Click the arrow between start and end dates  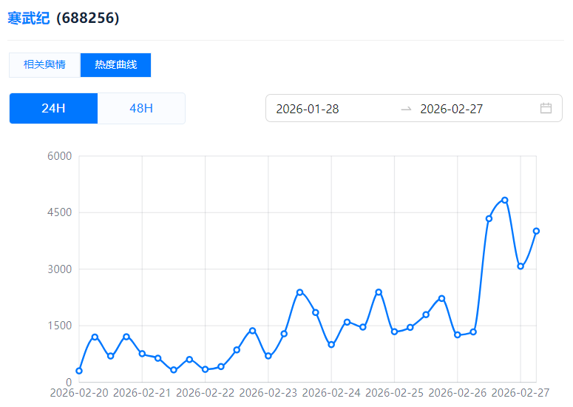406,109
